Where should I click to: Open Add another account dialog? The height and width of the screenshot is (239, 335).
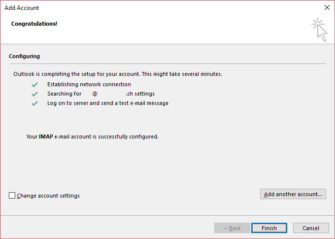[293, 194]
